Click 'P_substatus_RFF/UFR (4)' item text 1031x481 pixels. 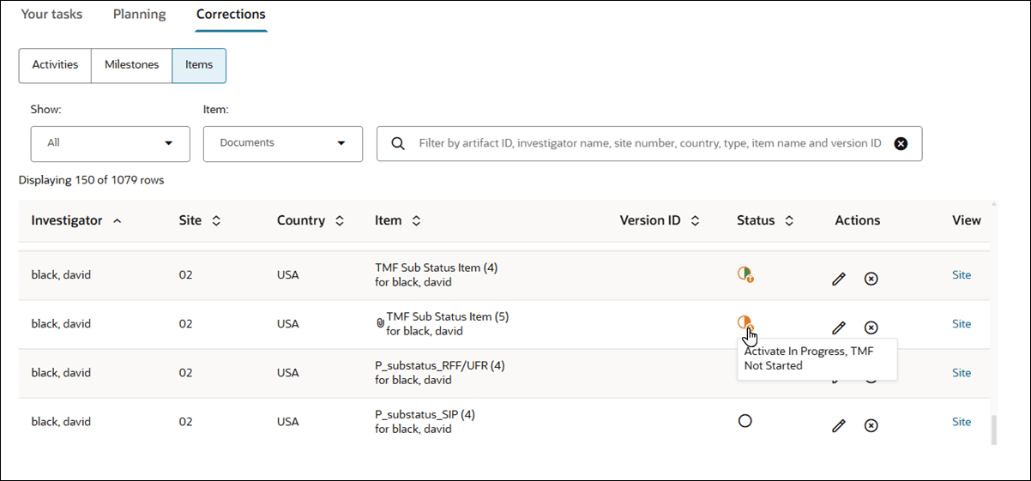pyautogui.click(x=440, y=365)
